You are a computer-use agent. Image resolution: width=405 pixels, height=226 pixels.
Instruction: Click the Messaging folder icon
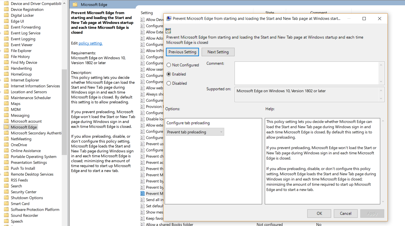7,115
